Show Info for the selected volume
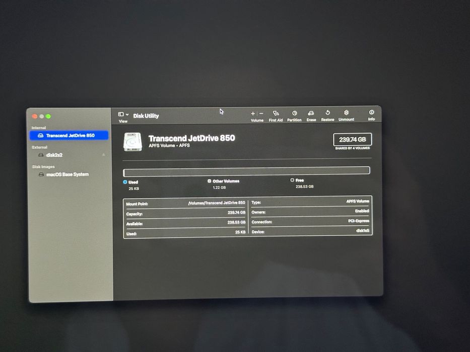The image size is (470, 352). [x=371, y=115]
